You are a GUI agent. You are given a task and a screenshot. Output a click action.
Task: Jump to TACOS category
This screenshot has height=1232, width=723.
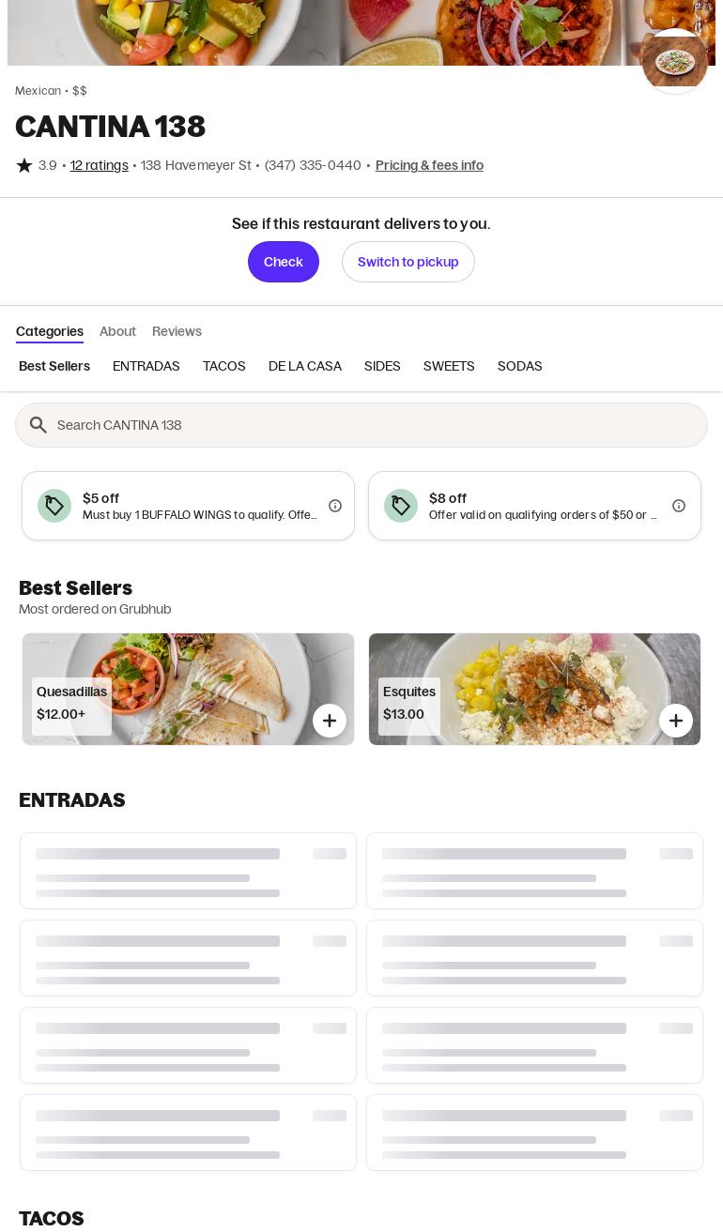pos(224,366)
